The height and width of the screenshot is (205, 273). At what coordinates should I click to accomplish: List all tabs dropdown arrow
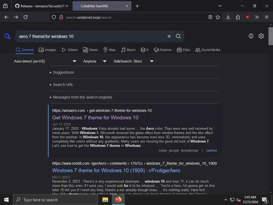pyautogui.click(x=220, y=6)
